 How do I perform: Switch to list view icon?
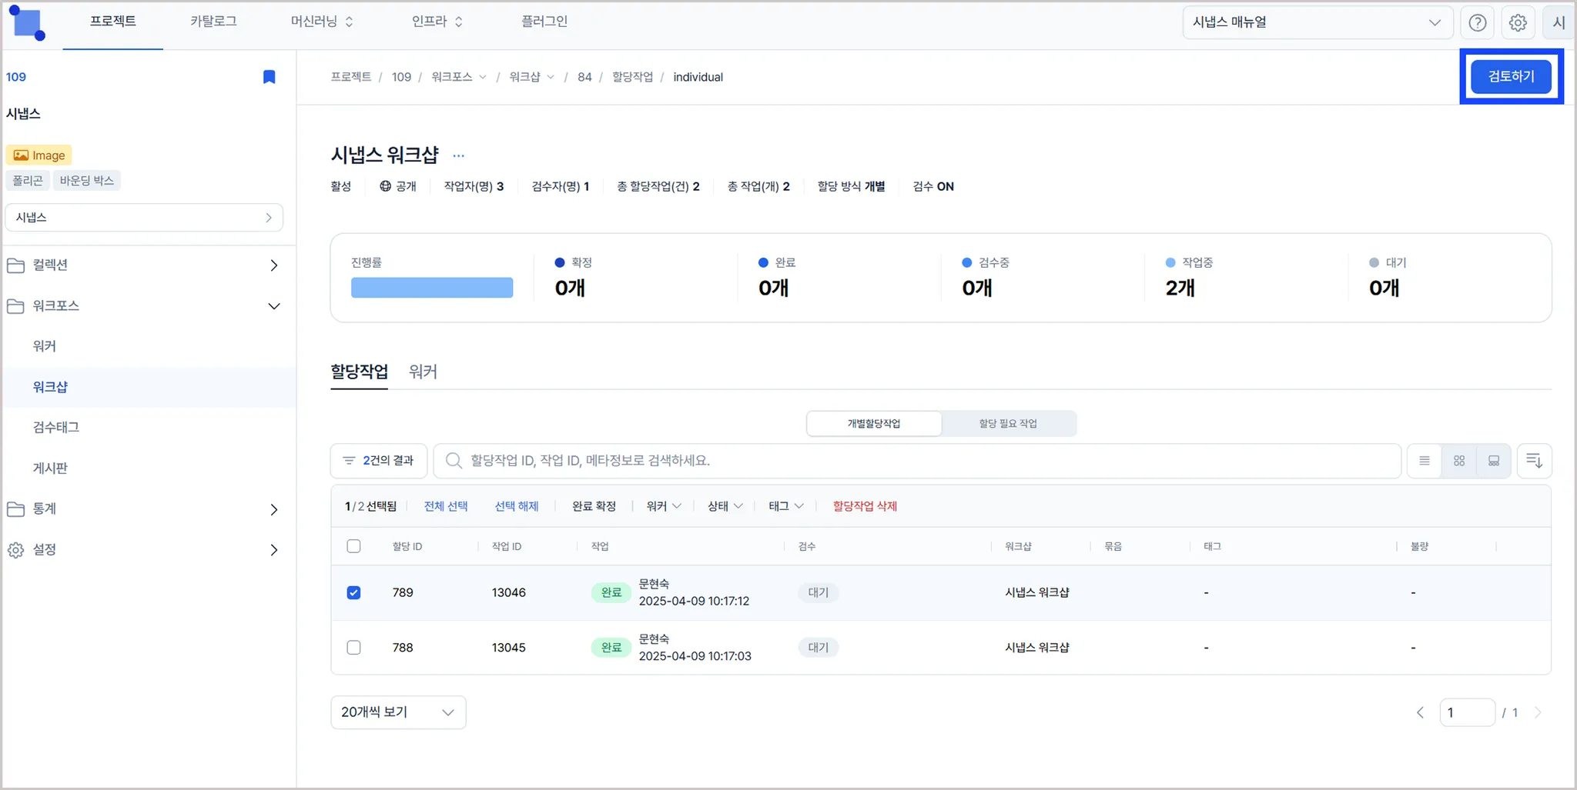point(1425,461)
